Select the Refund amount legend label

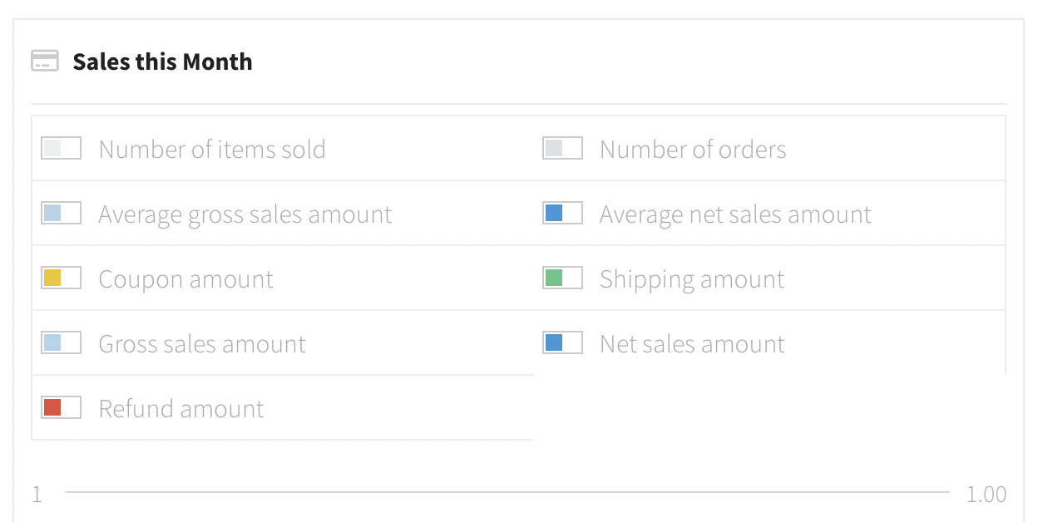[x=181, y=409]
